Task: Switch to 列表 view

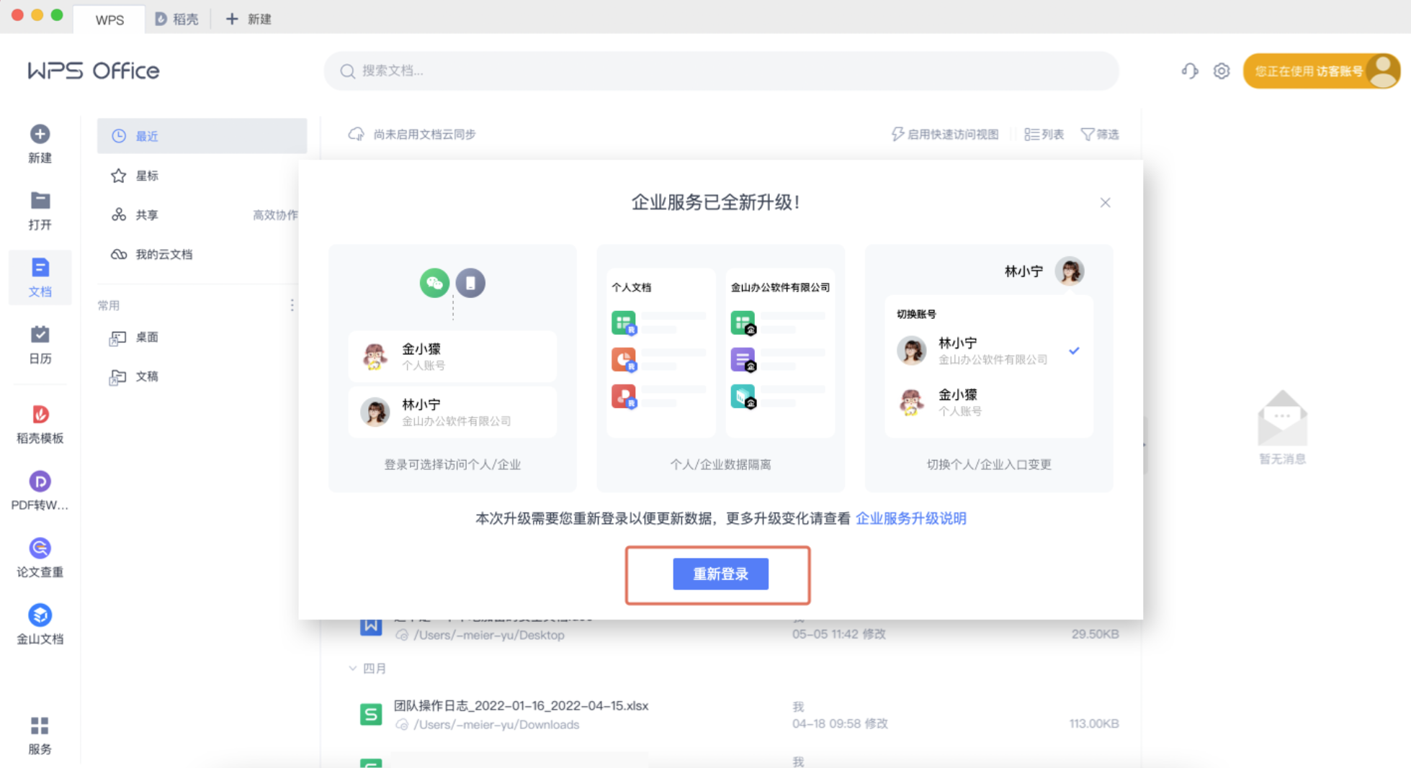Action: coord(1044,134)
